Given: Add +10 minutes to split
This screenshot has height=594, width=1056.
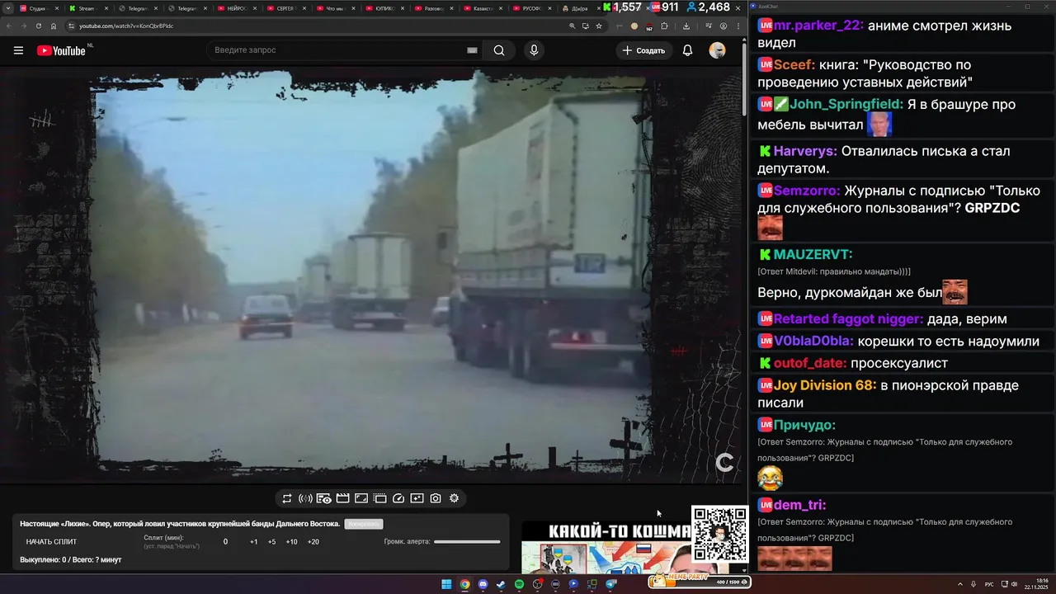Looking at the screenshot, I should click(292, 542).
